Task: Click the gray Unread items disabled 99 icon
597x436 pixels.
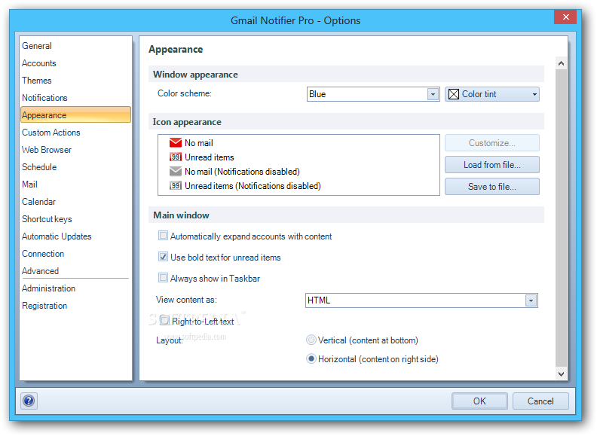Action: coord(176,186)
